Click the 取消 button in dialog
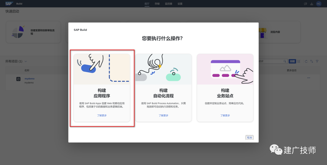The image size is (327, 165). click(249, 137)
